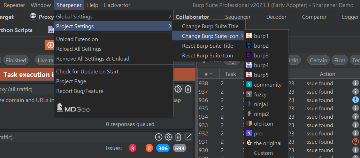Click Unload Extension menu entry
The image size is (360, 158).
[x=113, y=39]
